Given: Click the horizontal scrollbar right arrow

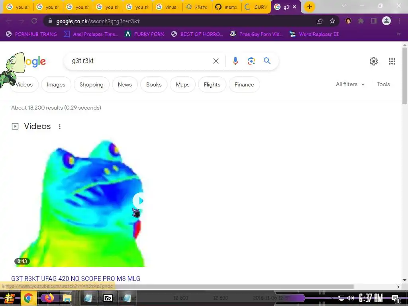Looking at the screenshot, I should [398, 287].
